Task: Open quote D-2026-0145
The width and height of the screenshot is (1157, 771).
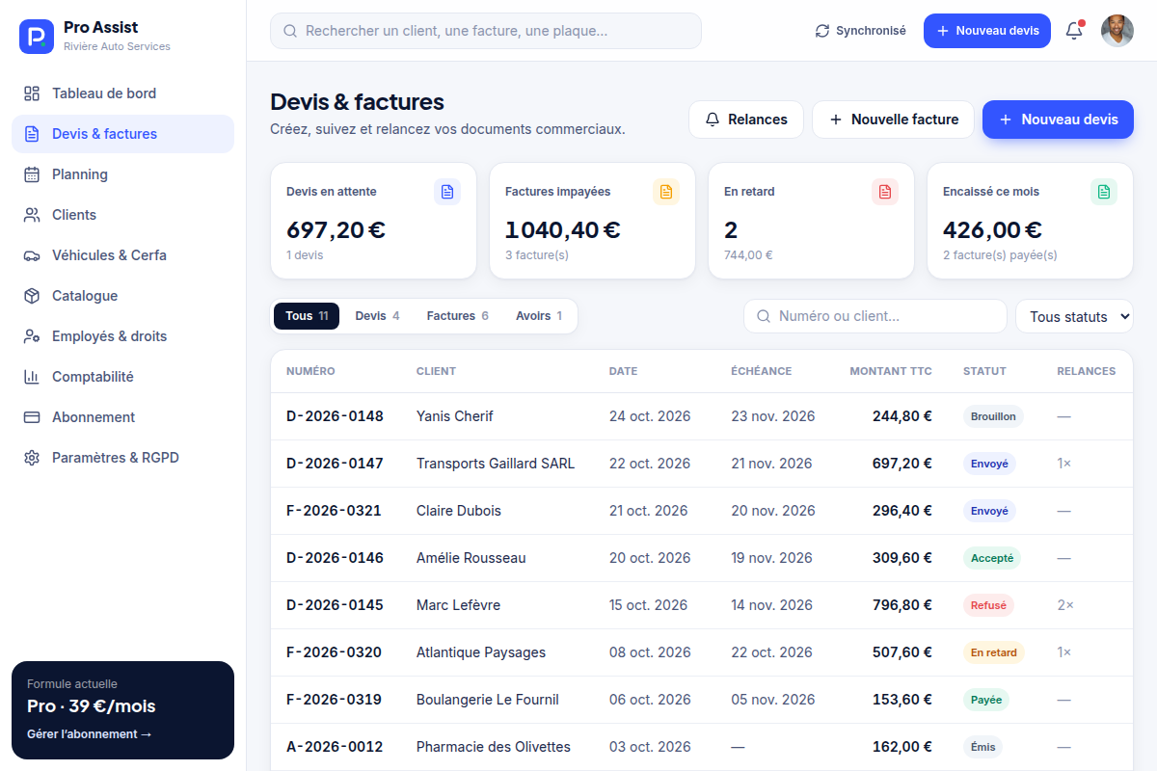Action: click(335, 605)
